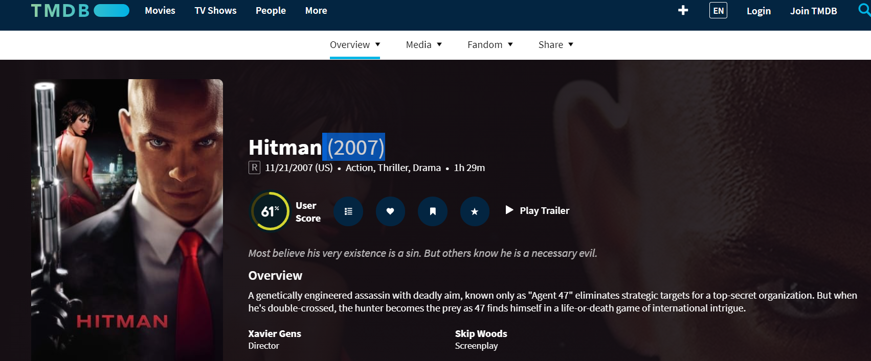Click the R certification badge
This screenshot has width=871, height=361.
coord(254,167)
